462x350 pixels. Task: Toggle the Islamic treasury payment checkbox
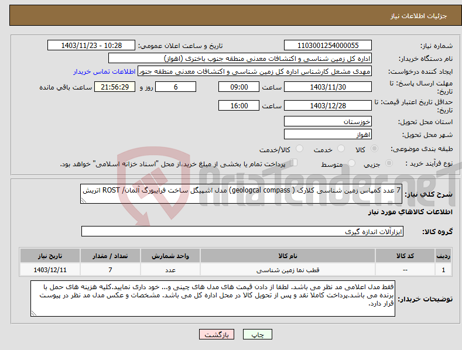coord(294,163)
